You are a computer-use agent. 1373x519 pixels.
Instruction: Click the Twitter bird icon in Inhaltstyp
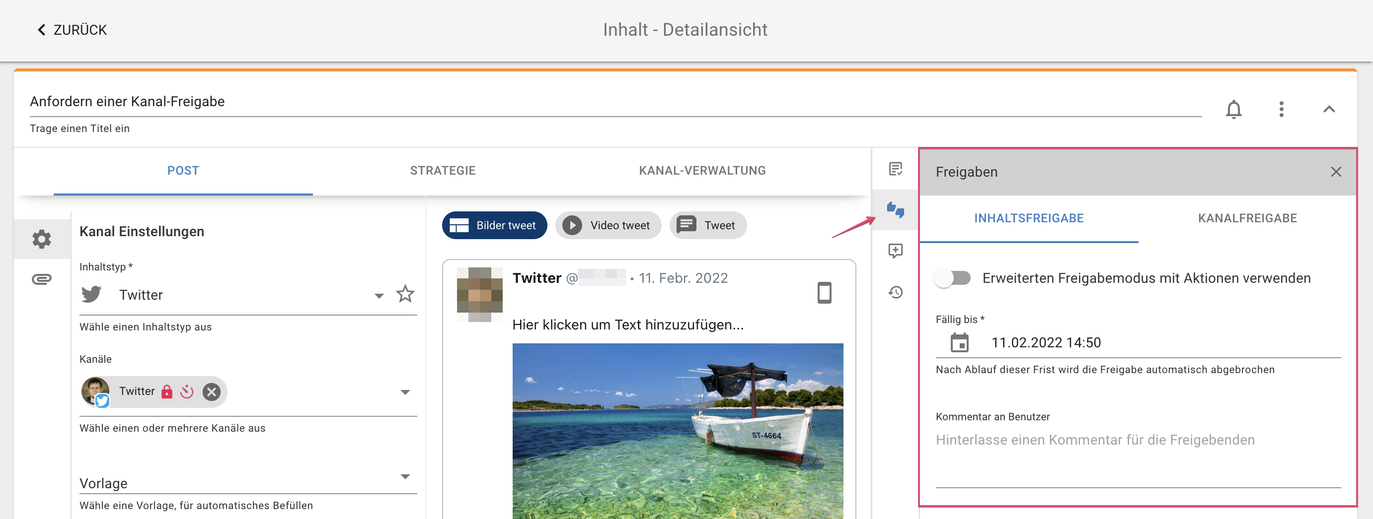91,294
